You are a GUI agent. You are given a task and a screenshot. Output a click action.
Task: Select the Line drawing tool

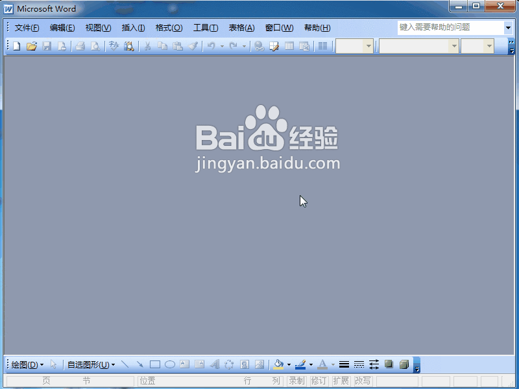coord(125,364)
